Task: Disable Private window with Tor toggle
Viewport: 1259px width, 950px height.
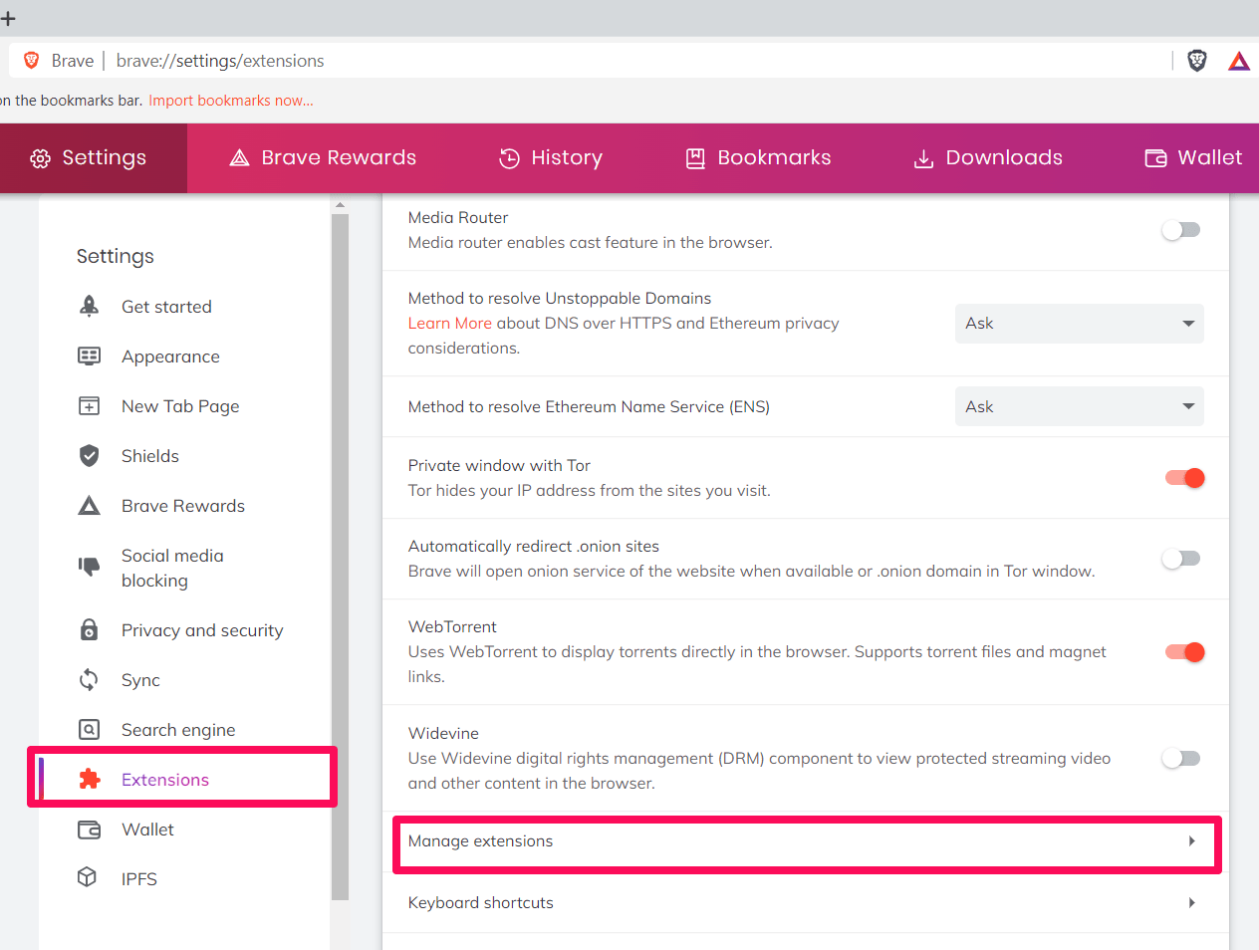Action: point(1184,478)
